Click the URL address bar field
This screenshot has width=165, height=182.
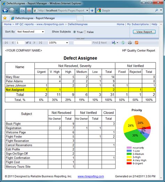coord(62,10)
